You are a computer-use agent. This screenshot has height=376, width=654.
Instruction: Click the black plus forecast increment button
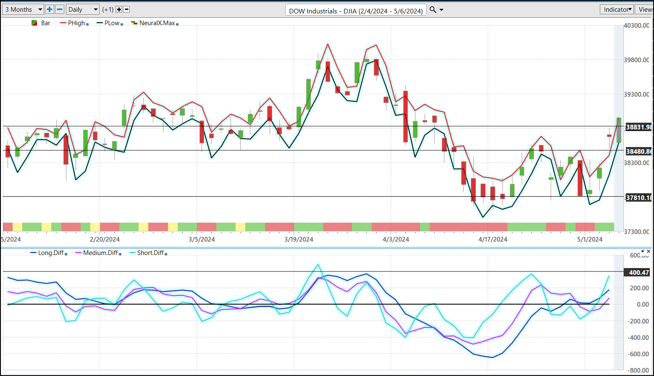point(118,9)
